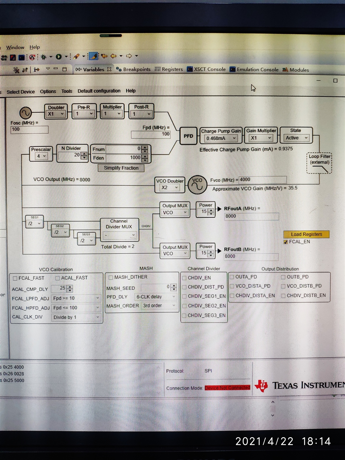Open the Window menu
Screen dimensions: 345x460
[x=15, y=47]
